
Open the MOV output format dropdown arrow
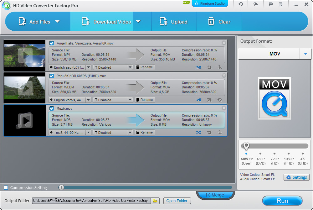(305, 54)
